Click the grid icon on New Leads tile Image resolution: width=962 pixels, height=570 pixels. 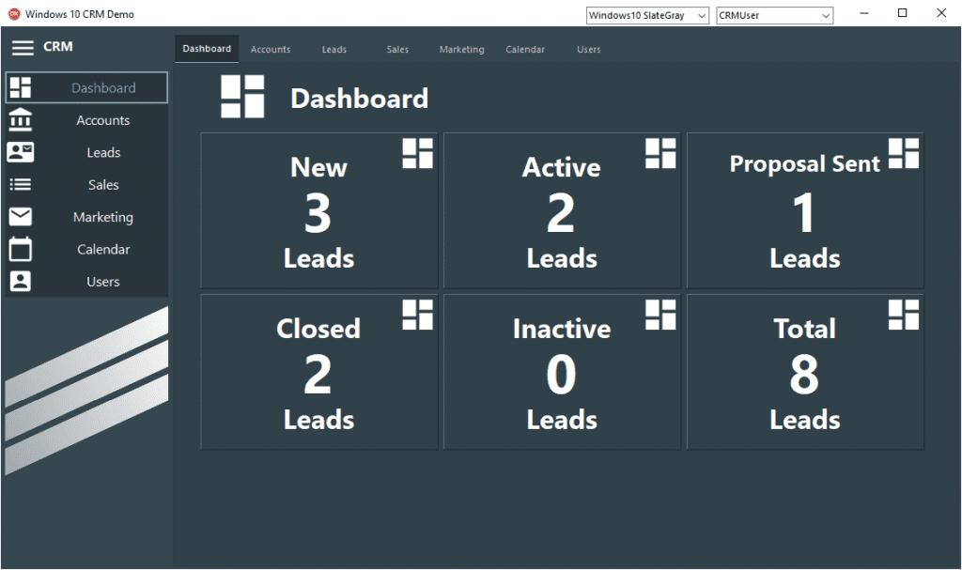tap(418, 153)
